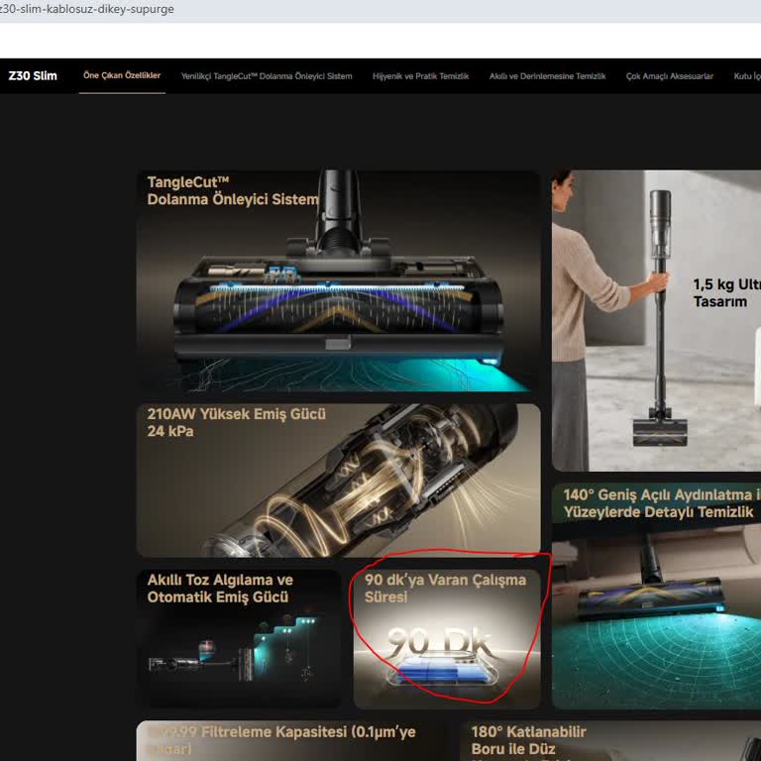The image size is (761, 761).
Task: Open the partially visible Kutu İçeriği tab
Action: [x=747, y=76]
